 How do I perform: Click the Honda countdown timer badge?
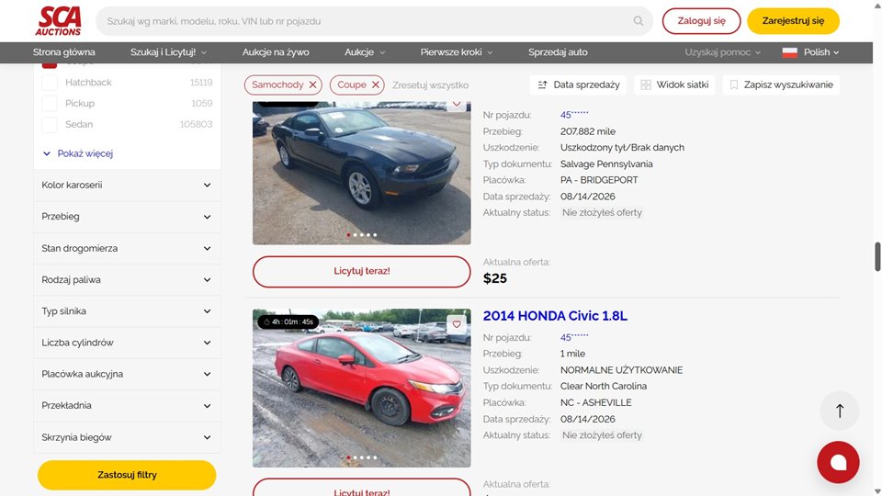click(x=288, y=322)
